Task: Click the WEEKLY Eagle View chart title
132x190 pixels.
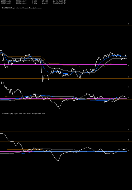Action: [x=23, y=61]
